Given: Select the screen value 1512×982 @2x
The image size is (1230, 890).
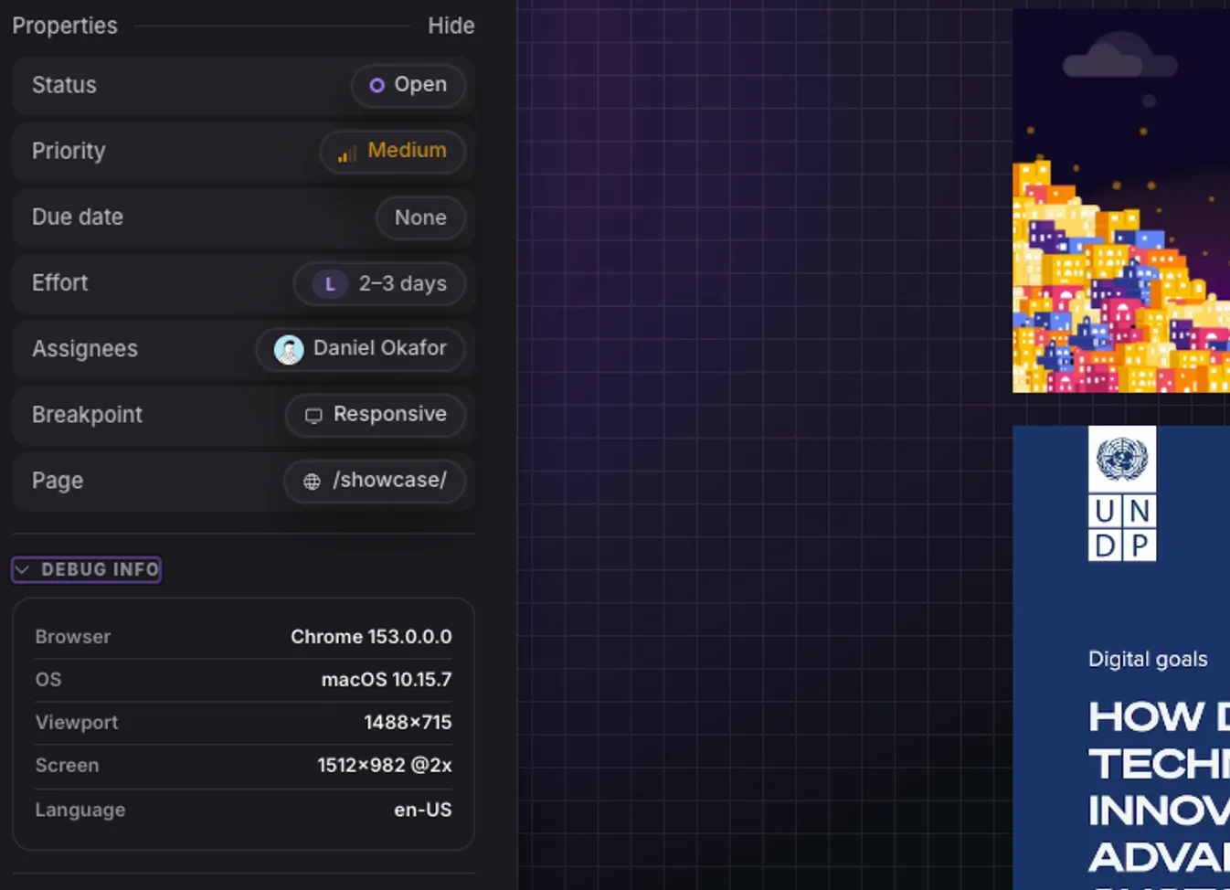Looking at the screenshot, I should click(x=385, y=766).
